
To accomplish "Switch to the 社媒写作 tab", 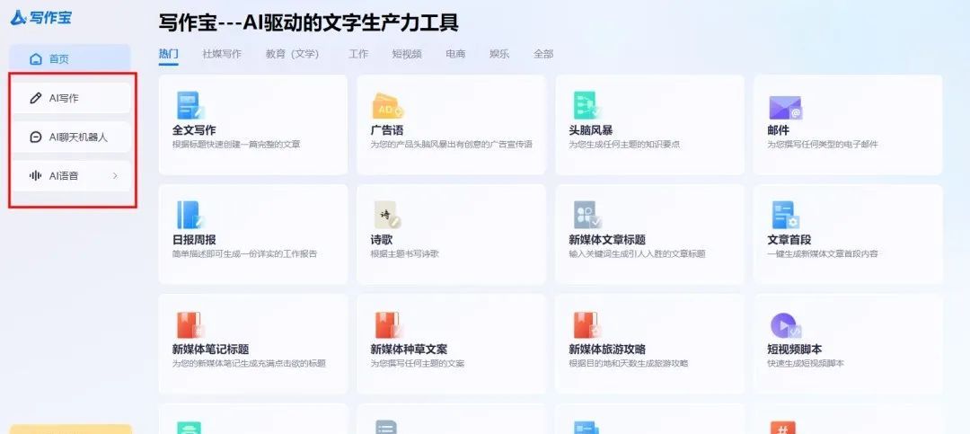I will click(222, 54).
